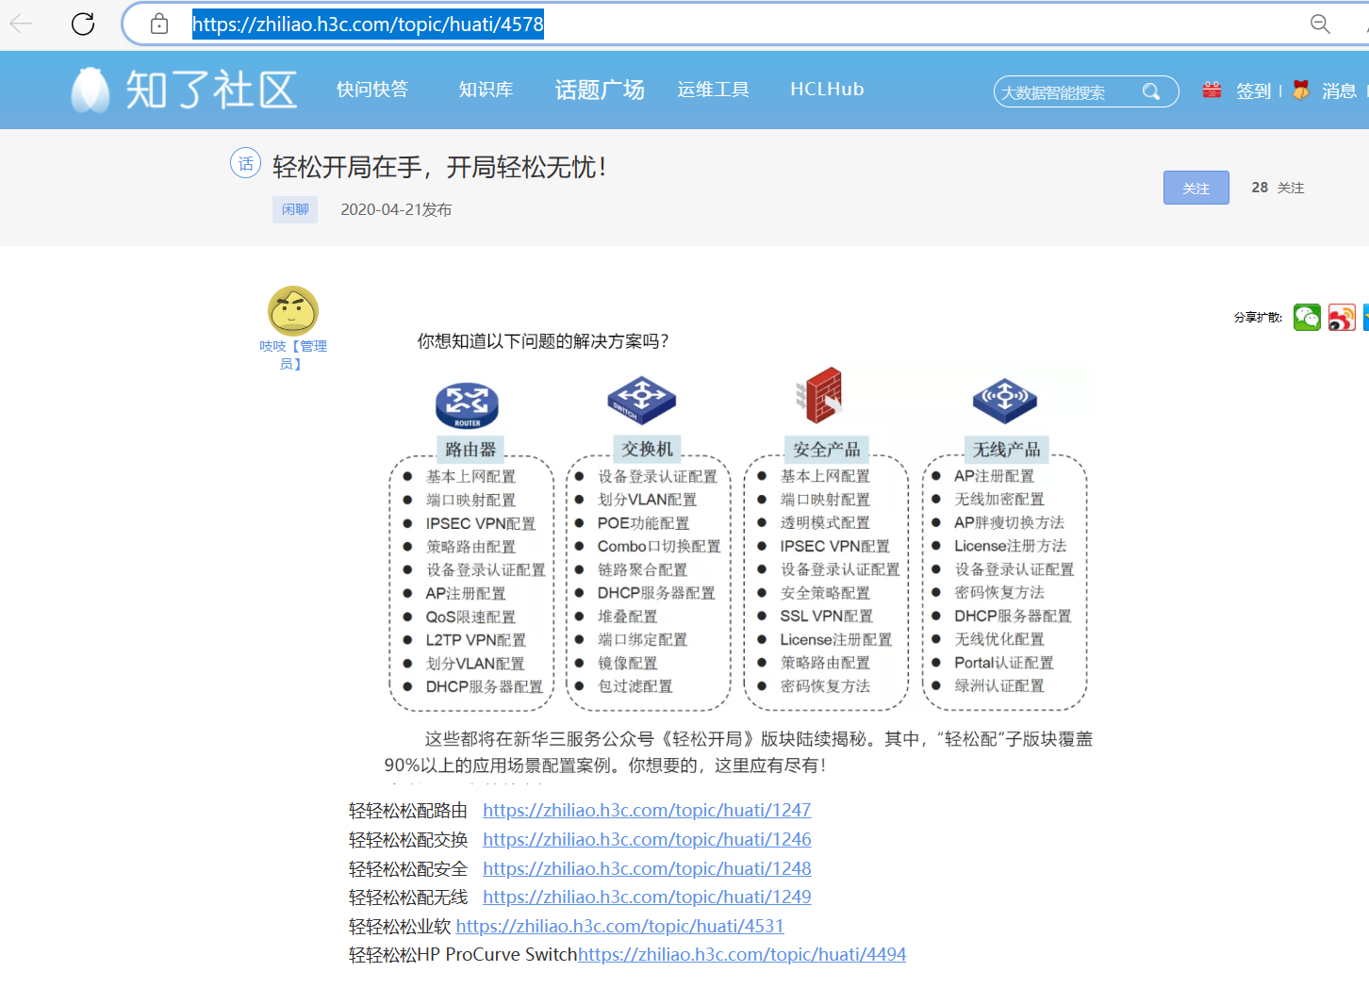Screen dimensions: 1369x988
Task: Click the 轻轻松松HP ProCurve Switch label
Action: point(463,955)
